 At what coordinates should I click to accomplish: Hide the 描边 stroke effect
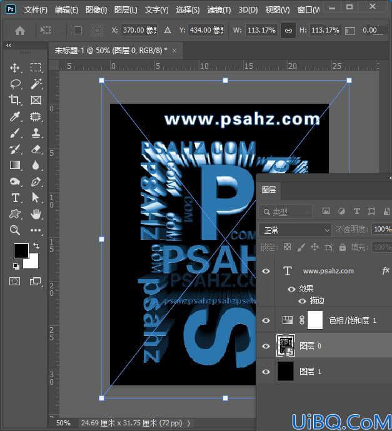pyautogui.click(x=302, y=301)
